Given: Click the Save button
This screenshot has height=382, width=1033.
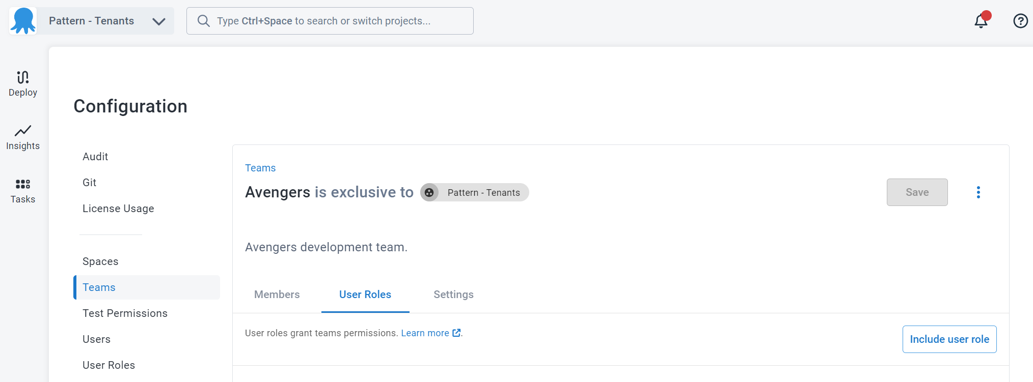Looking at the screenshot, I should [x=917, y=192].
